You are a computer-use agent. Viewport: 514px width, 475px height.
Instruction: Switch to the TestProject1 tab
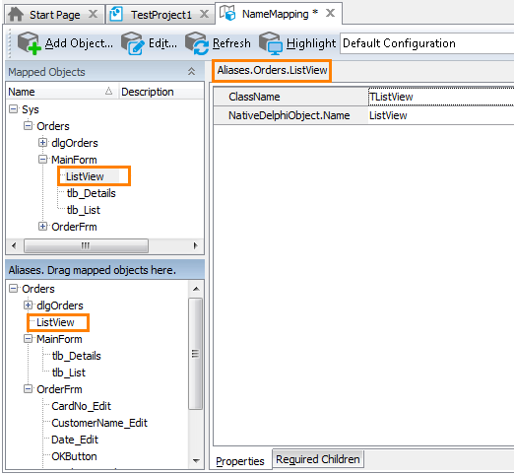pos(161,15)
